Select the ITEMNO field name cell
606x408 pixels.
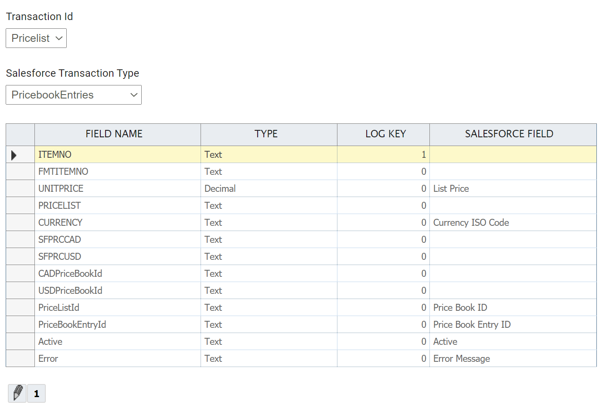click(x=117, y=155)
